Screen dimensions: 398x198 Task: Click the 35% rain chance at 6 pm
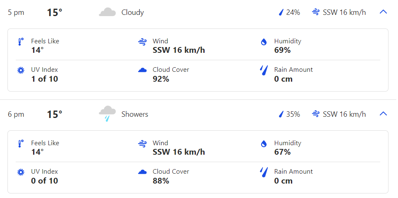pyautogui.click(x=293, y=114)
